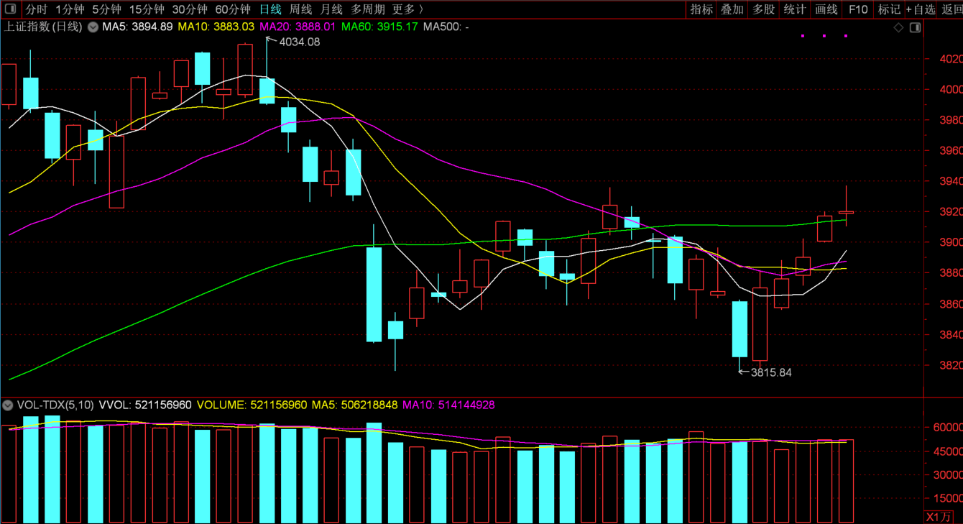Click the 4034.08 high price marker
Image resolution: width=963 pixels, height=524 pixels.
299,42
